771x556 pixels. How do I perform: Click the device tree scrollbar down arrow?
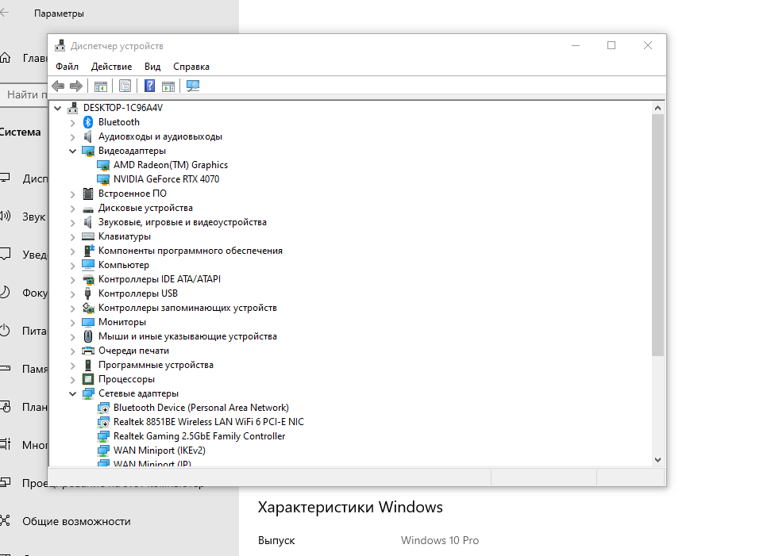pyautogui.click(x=658, y=460)
